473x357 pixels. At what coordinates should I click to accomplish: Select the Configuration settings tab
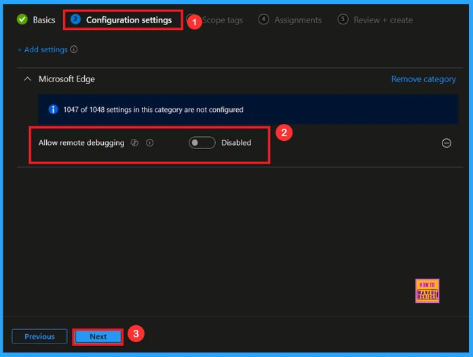click(121, 20)
